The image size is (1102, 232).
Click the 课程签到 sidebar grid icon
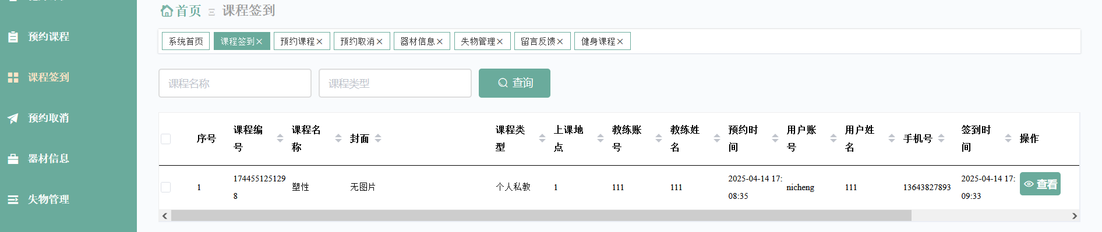coord(13,77)
